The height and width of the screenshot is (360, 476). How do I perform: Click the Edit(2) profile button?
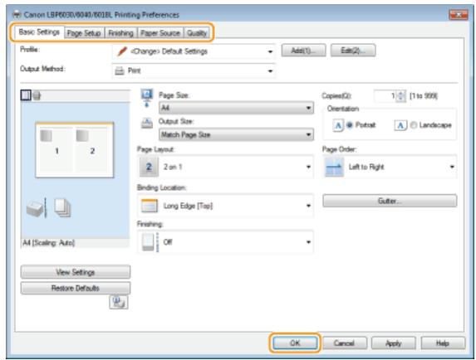coord(353,51)
